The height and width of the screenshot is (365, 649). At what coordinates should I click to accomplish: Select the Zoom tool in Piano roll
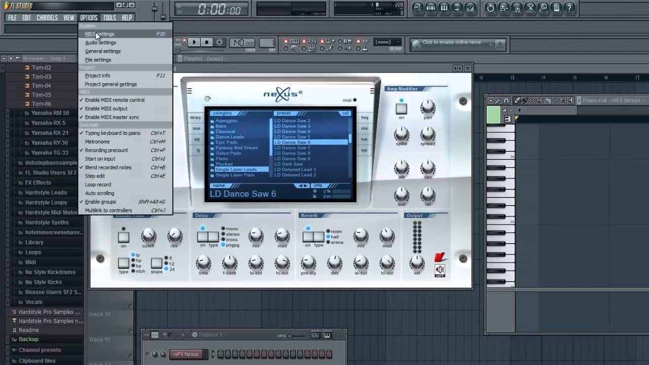pyautogui.click(x=562, y=100)
